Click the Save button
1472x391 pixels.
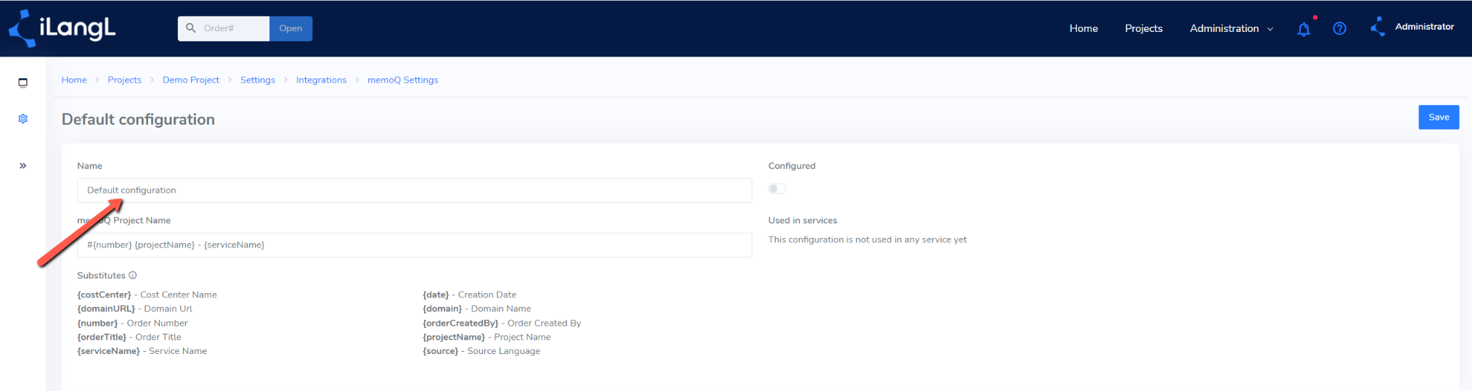tap(1439, 118)
